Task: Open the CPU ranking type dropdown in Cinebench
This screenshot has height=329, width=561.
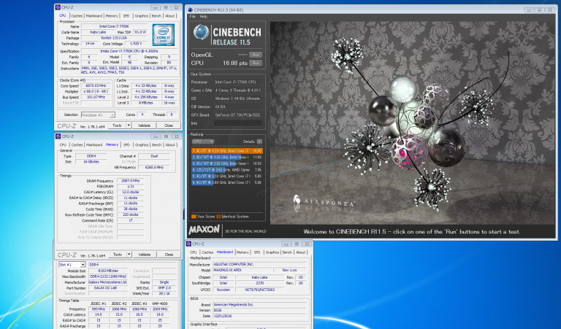Action: [203, 142]
